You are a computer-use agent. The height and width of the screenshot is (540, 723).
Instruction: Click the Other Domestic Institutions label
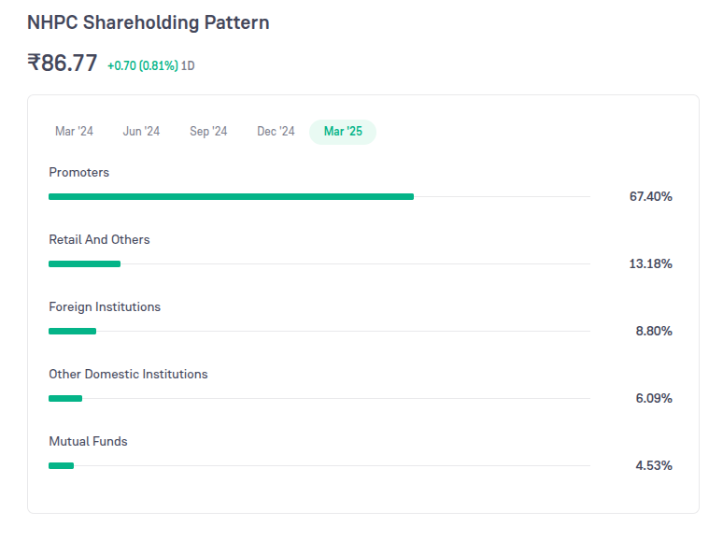(128, 375)
